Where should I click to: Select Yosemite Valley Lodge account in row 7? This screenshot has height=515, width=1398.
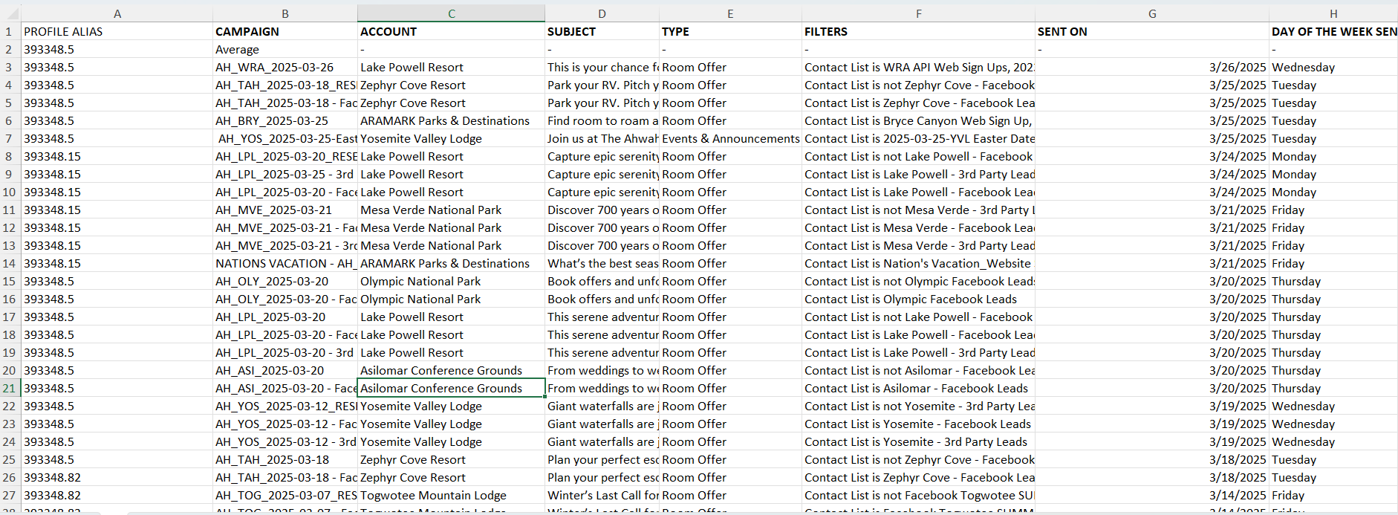(x=451, y=138)
